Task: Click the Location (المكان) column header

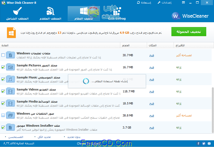Action: pos(160,45)
